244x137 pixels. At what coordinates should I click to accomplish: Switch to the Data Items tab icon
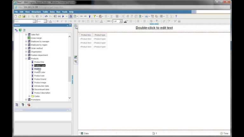point(23,105)
